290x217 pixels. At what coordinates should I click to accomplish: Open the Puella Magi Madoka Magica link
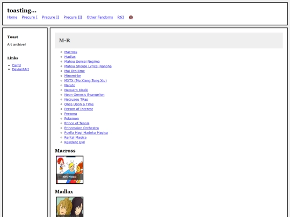coord(86,133)
